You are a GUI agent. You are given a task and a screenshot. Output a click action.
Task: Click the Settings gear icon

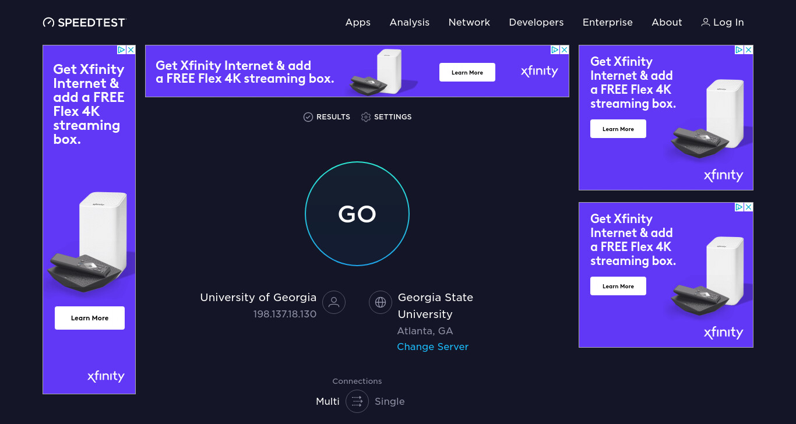point(366,117)
